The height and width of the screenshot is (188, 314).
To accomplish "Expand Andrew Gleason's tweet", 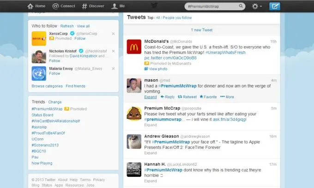I will [151, 153].
